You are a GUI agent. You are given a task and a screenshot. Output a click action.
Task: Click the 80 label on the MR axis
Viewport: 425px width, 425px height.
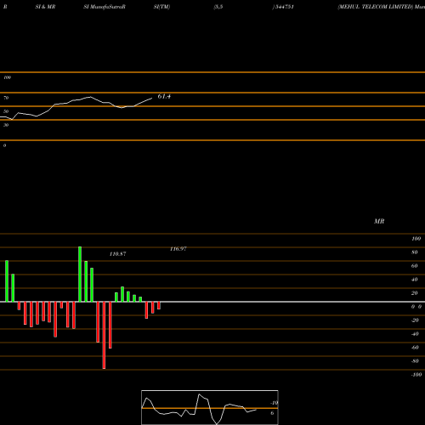click(x=415, y=252)
